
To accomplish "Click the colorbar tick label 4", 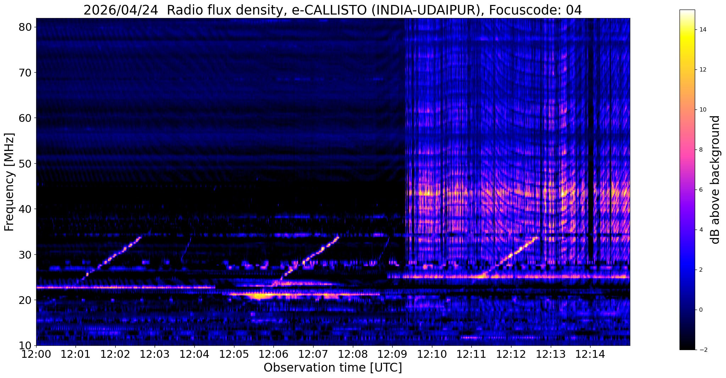I will click(701, 230).
